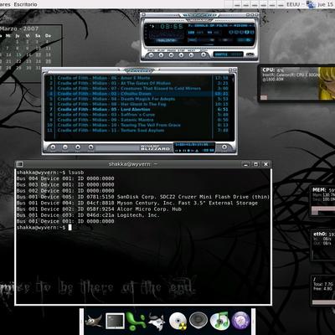The height and width of the screenshot is (335, 335).
Task: Click the EEUU keyboard layout indicator
Action: coord(293,4)
